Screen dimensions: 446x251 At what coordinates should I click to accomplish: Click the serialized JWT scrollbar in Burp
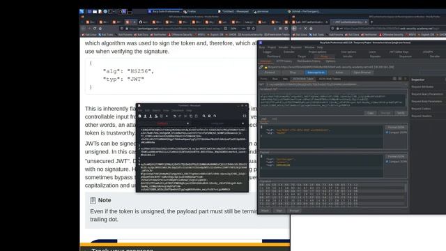[x=406, y=100]
